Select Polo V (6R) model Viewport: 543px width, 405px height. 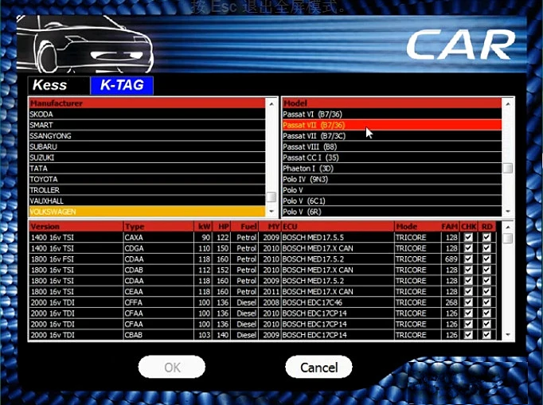(392, 212)
